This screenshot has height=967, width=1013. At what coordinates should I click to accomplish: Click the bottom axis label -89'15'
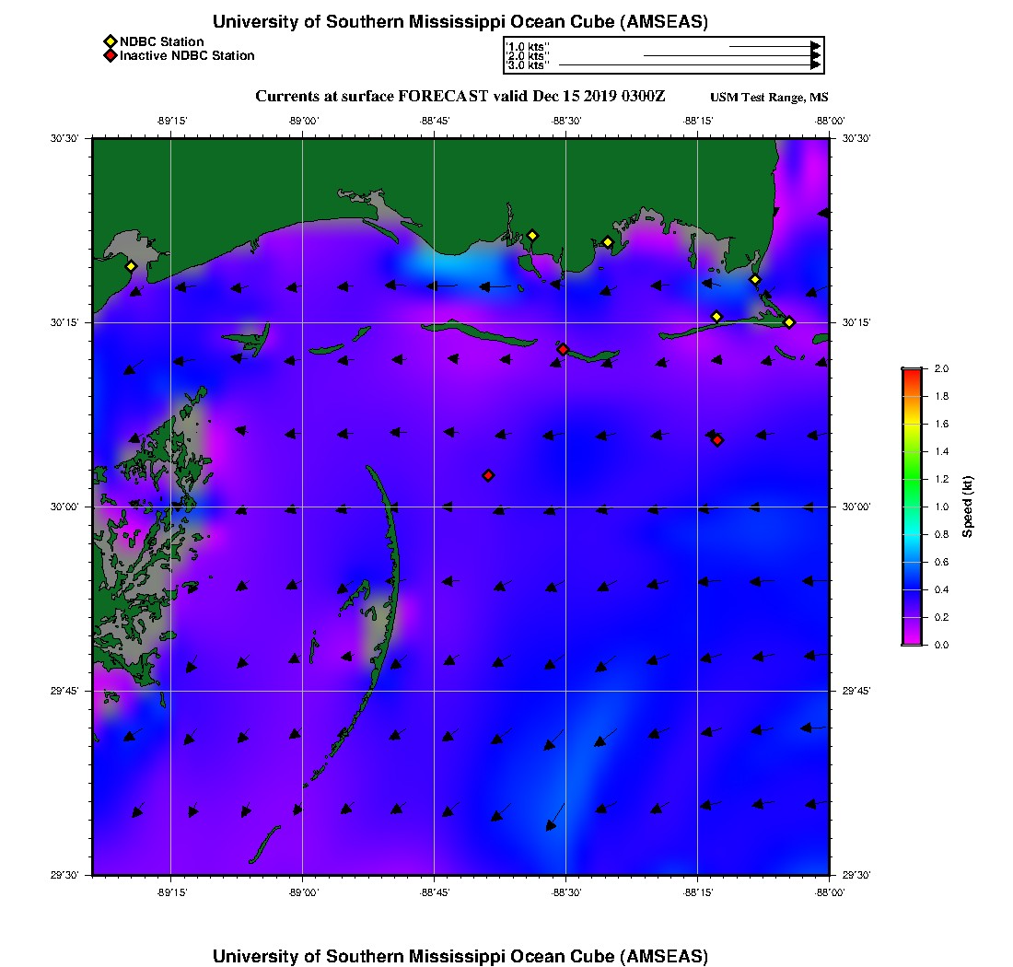point(172,892)
